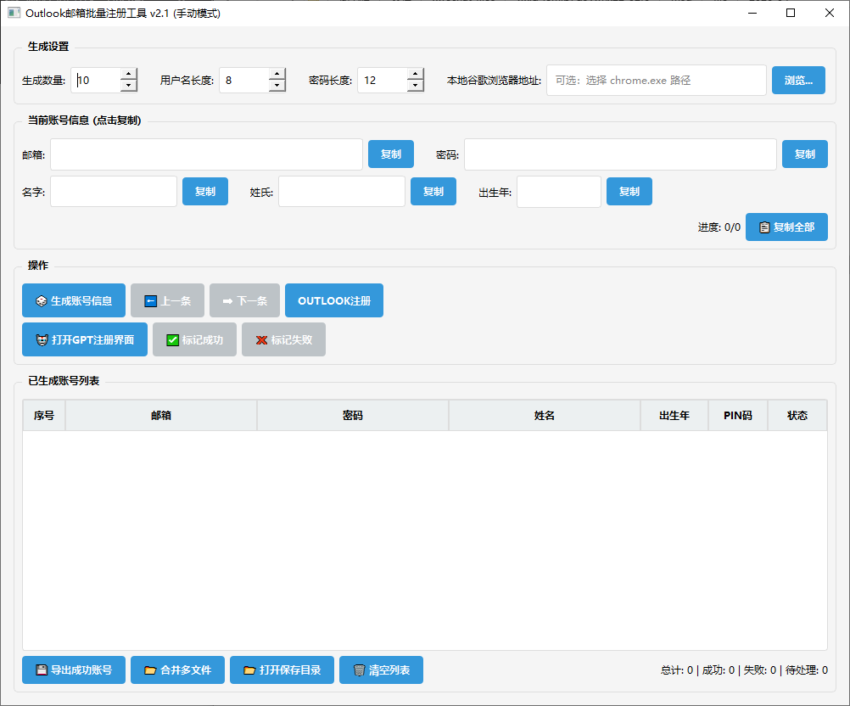The height and width of the screenshot is (706, 850).
Task: Decrement the 密码长度 spinner value
Action: (415, 86)
